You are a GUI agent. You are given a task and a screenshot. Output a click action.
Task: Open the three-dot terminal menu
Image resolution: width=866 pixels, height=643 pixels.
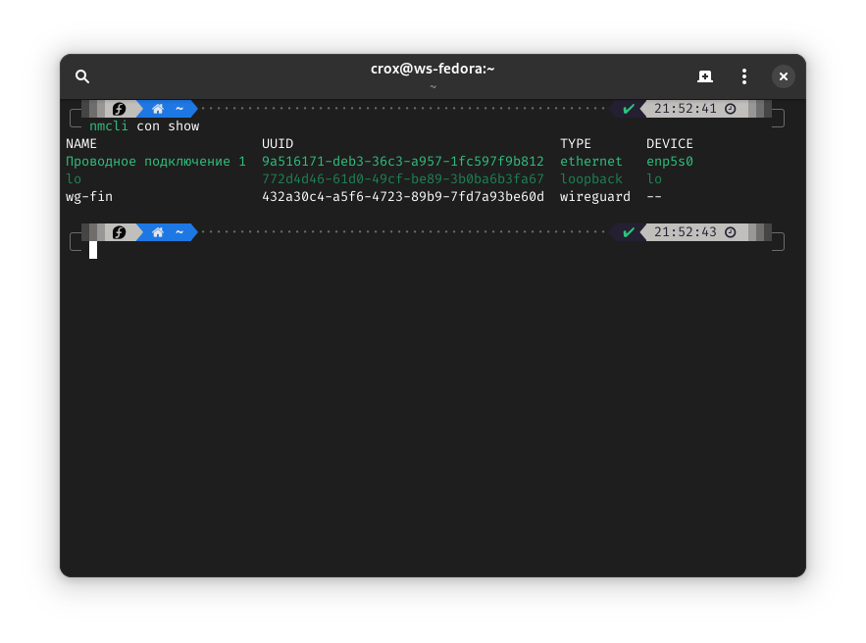pyautogui.click(x=744, y=76)
